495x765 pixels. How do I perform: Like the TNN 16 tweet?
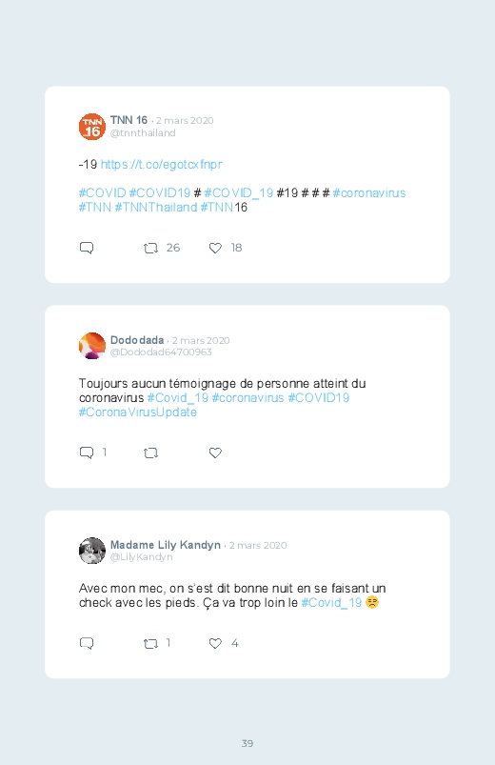click(x=215, y=249)
